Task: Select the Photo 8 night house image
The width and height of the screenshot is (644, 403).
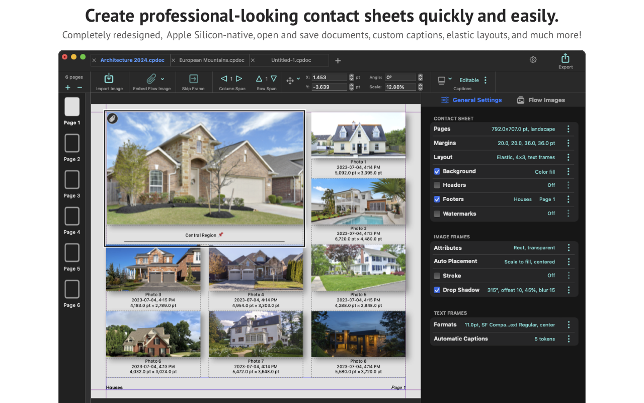Action: click(x=358, y=334)
